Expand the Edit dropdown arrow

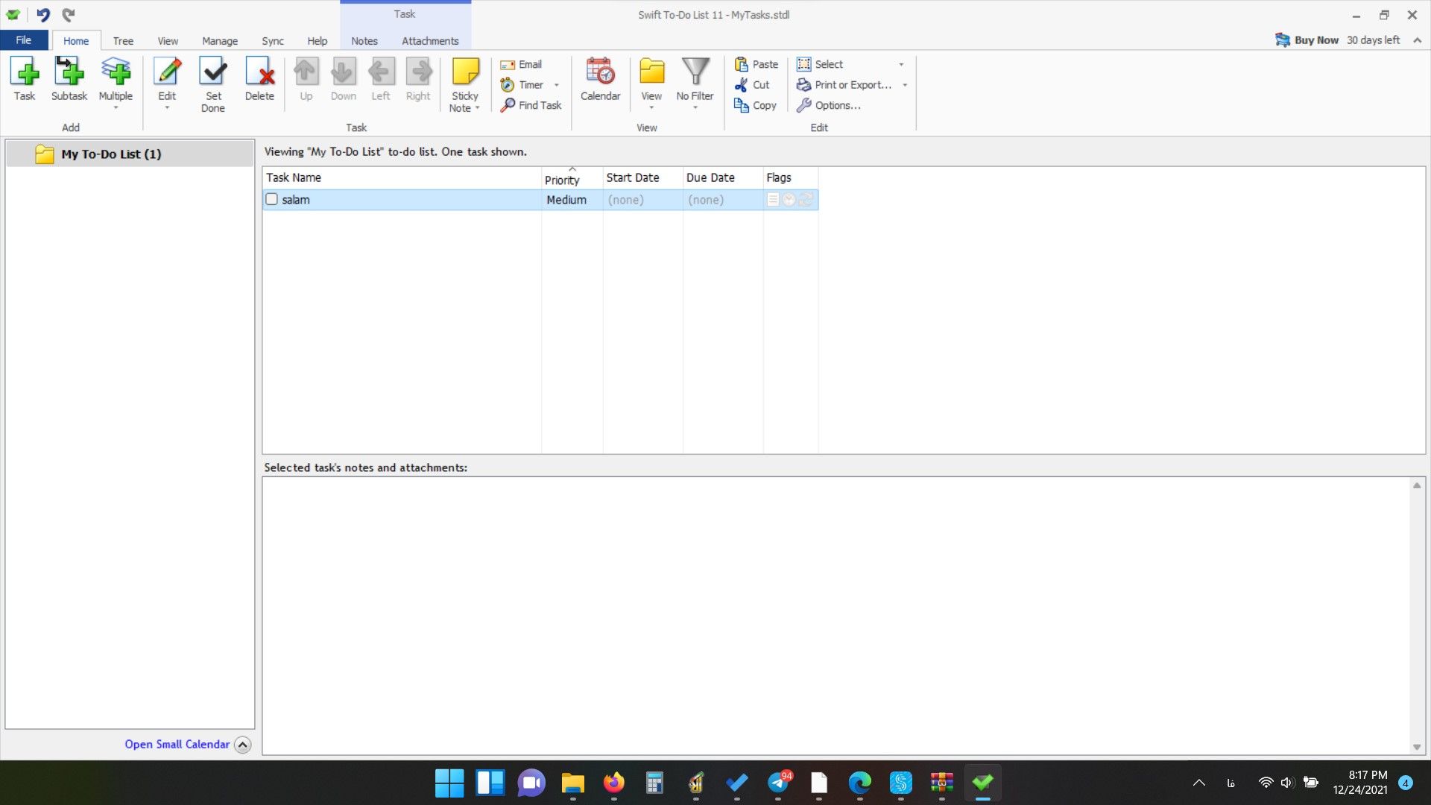[x=167, y=108]
